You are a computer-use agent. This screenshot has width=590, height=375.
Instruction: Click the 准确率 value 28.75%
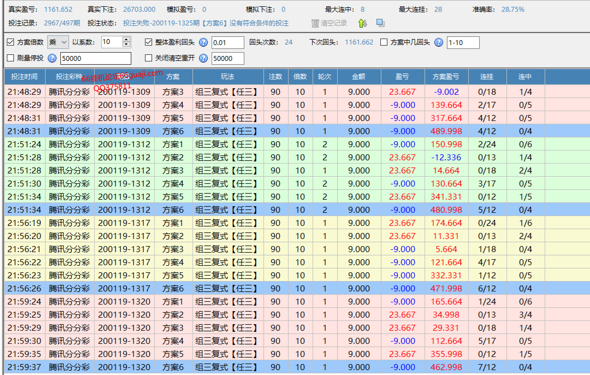pos(513,10)
